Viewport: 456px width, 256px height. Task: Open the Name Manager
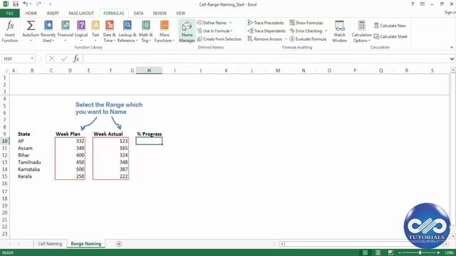(x=187, y=32)
